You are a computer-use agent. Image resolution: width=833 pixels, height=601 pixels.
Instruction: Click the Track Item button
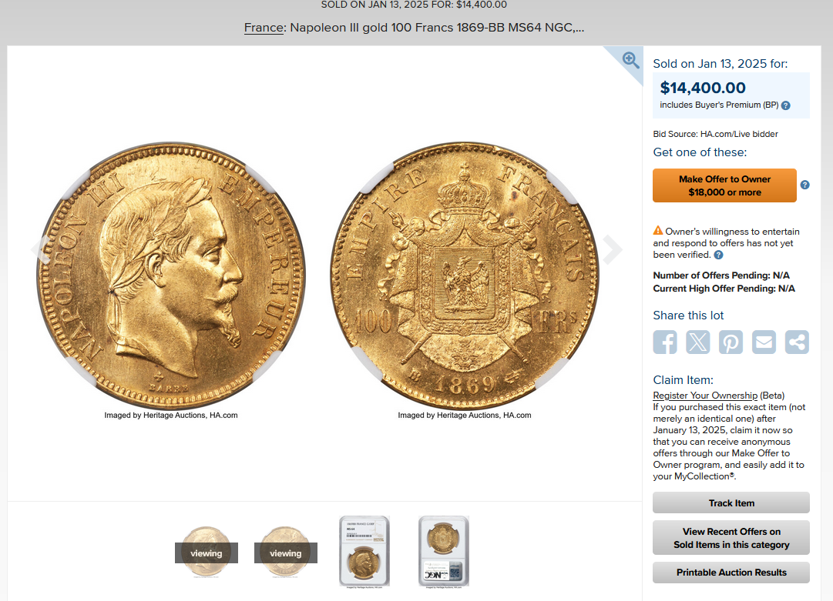click(731, 503)
